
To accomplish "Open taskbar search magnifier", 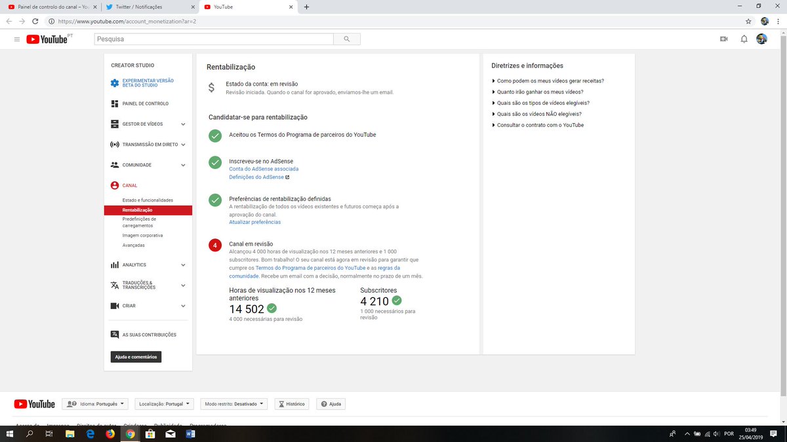I will click(x=29, y=433).
